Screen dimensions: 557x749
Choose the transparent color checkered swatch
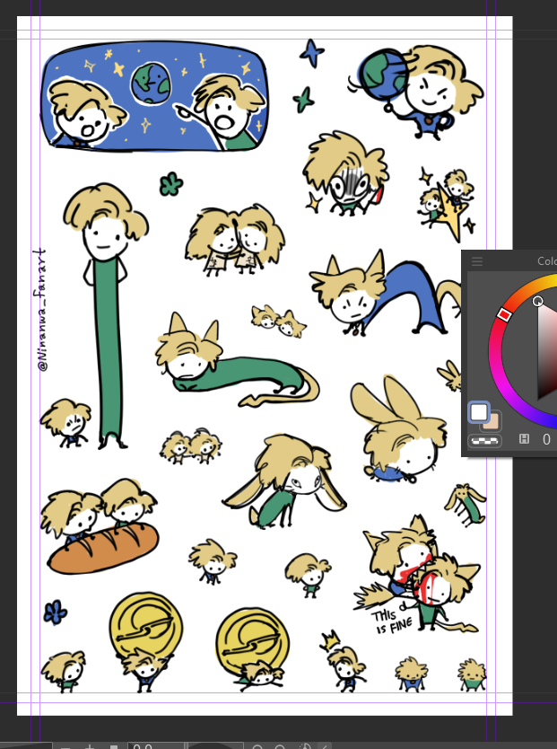[x=484, y=440]
